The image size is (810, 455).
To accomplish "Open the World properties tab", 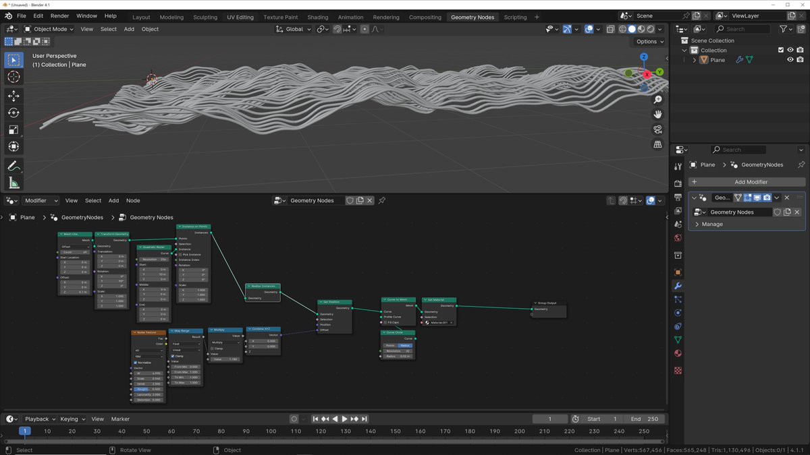I will [x=678, y=239].
